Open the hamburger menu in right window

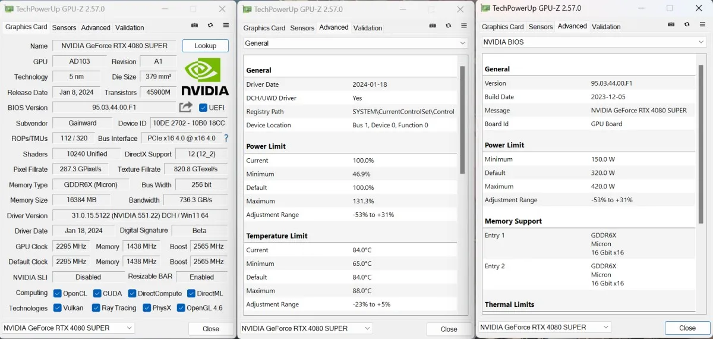pos(703,25)
